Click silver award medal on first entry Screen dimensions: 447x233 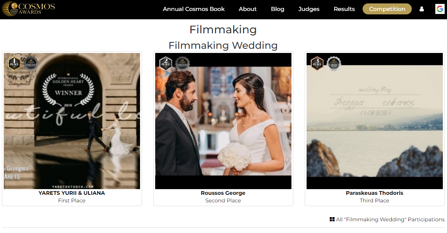(31, 64)
